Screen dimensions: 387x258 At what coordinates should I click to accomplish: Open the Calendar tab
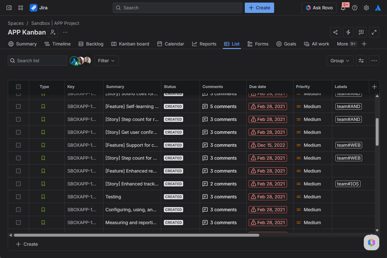click(170, 44)
